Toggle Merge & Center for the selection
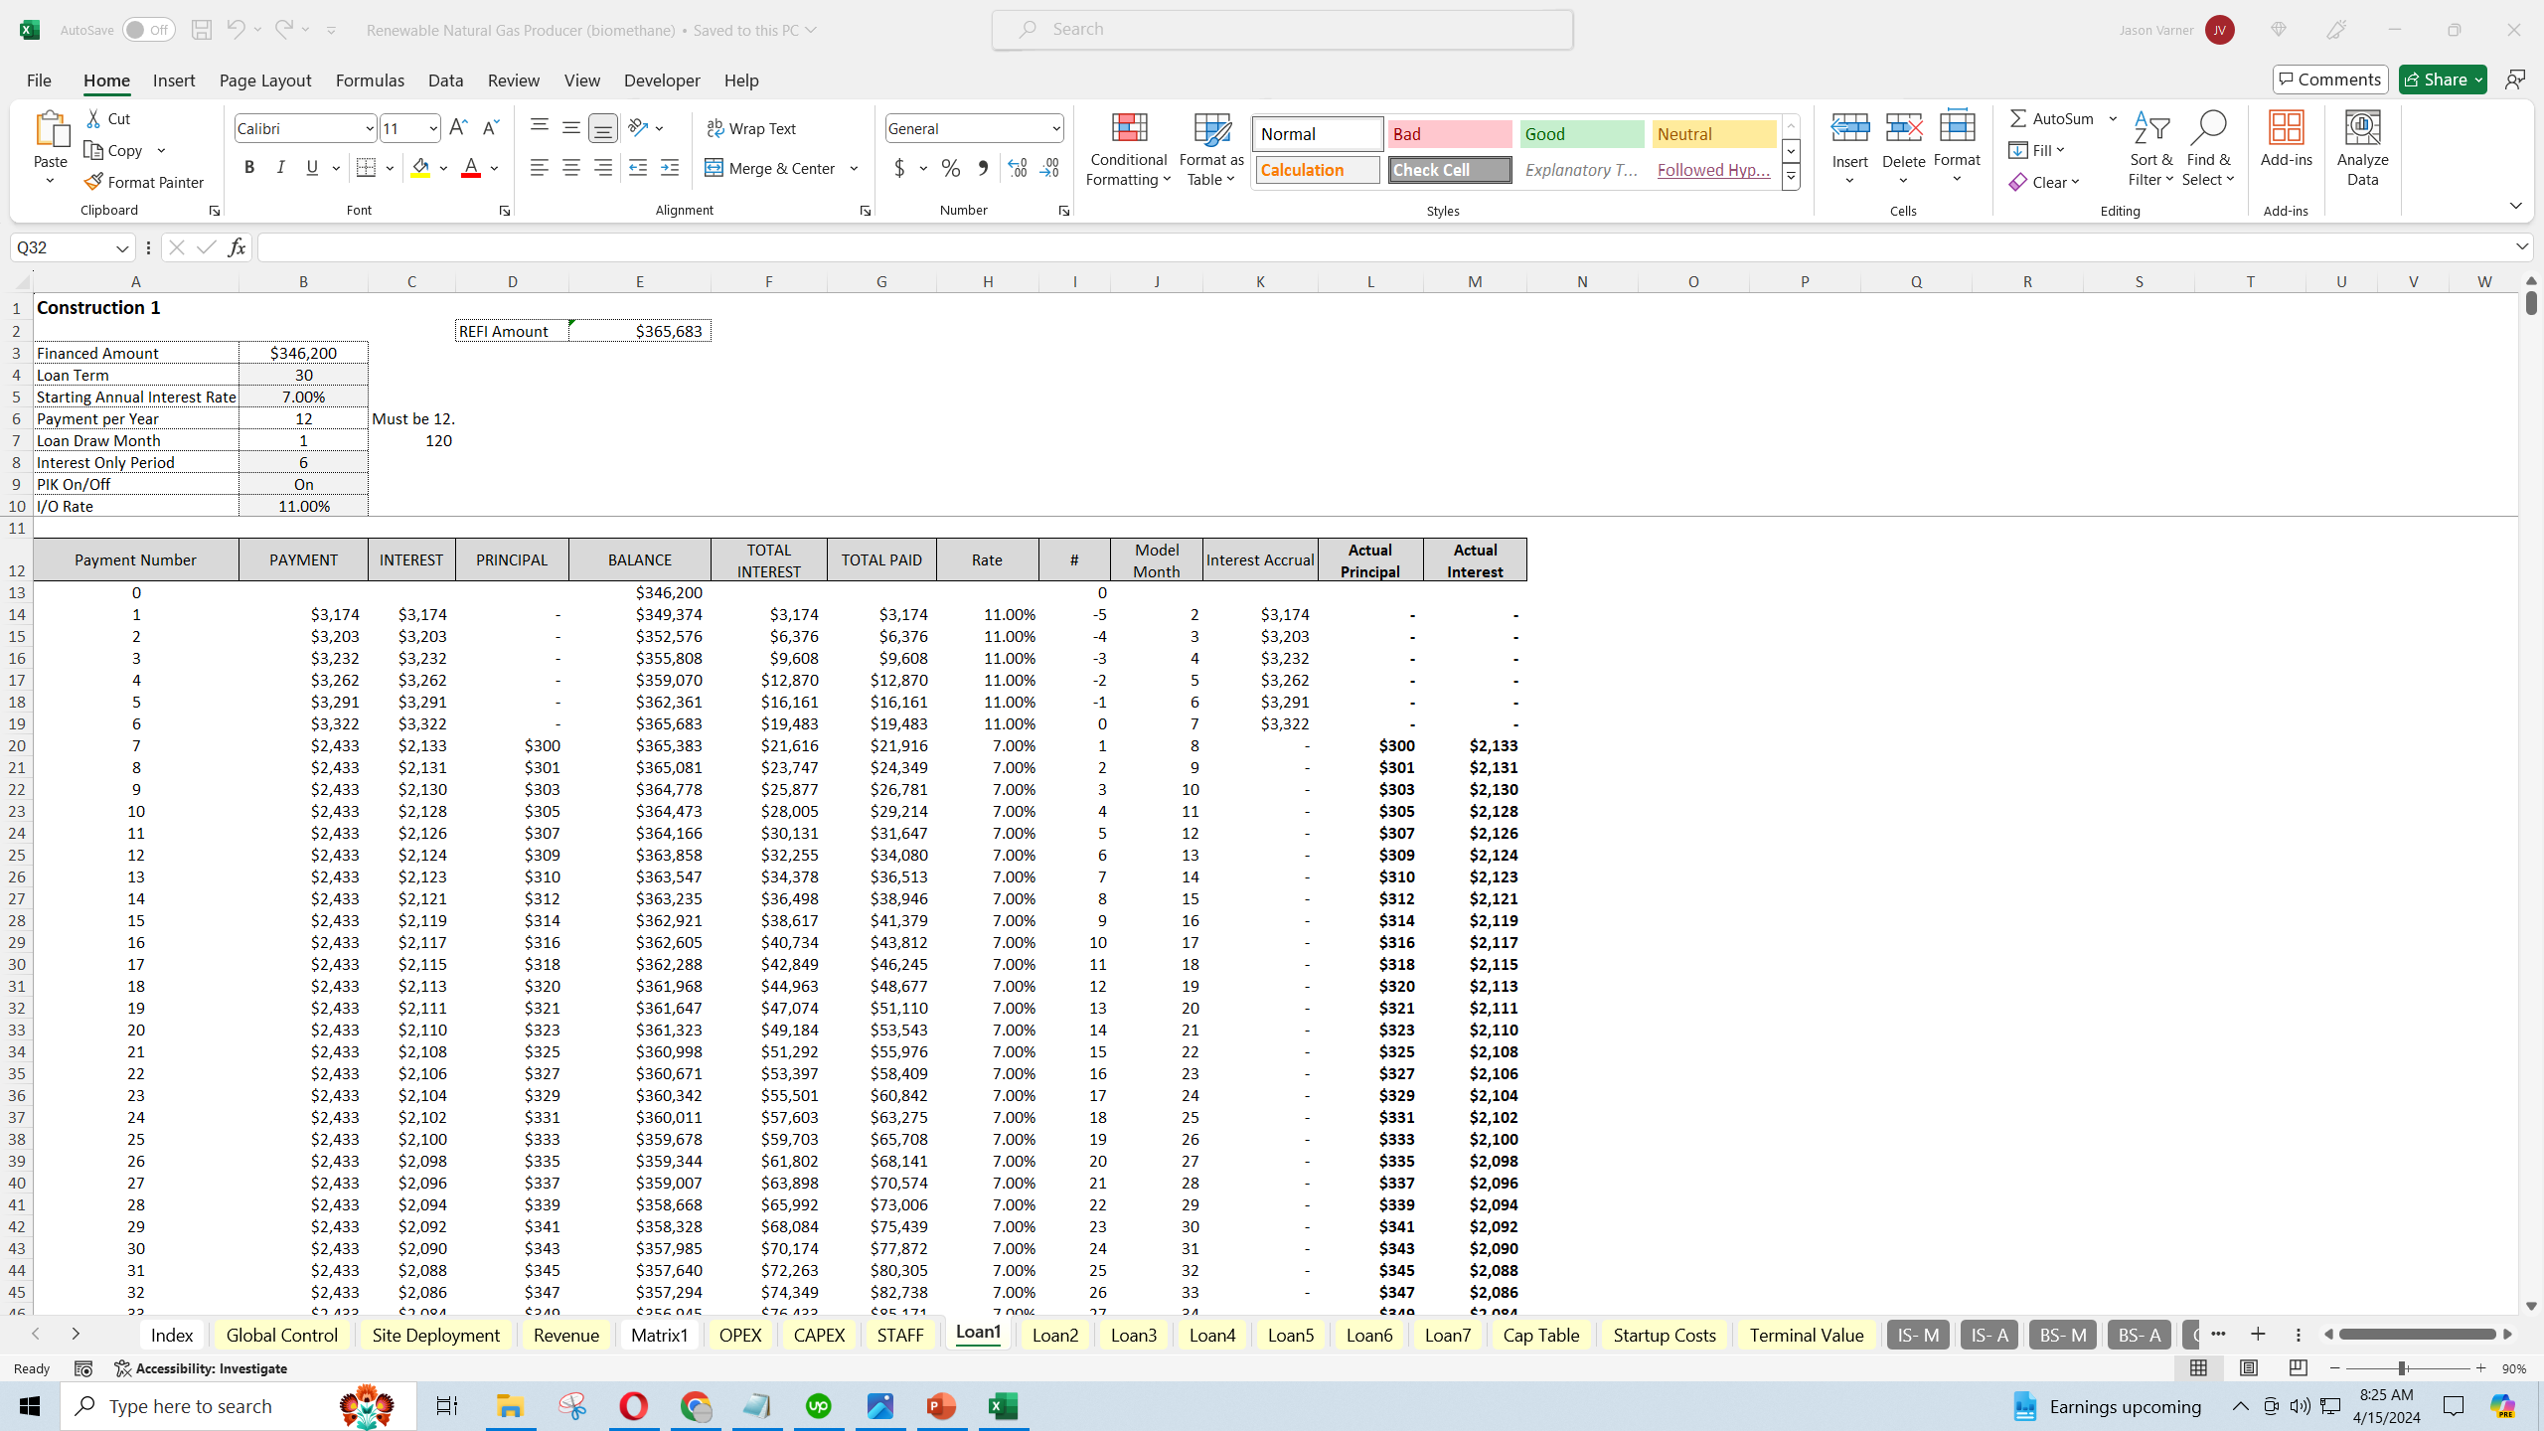The width and height of the screenshot is (2544, 1431). [771, 168]
